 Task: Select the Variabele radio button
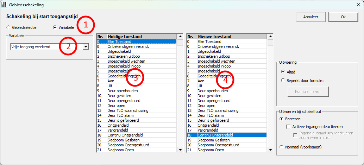point(55,27)
